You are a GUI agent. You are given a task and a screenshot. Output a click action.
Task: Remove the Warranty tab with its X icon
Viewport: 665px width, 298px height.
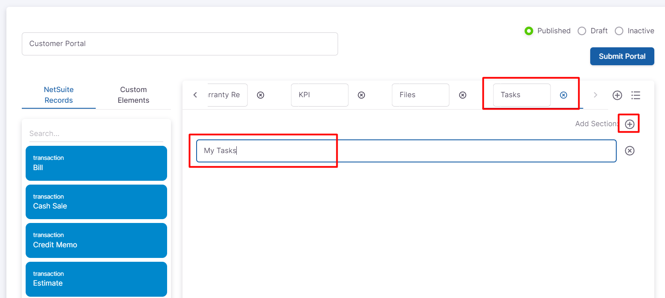(x=261, y=95)
